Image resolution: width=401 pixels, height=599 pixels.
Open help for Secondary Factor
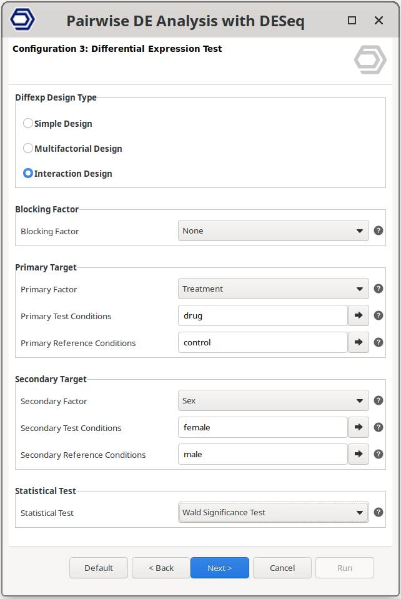click(379, 400)
